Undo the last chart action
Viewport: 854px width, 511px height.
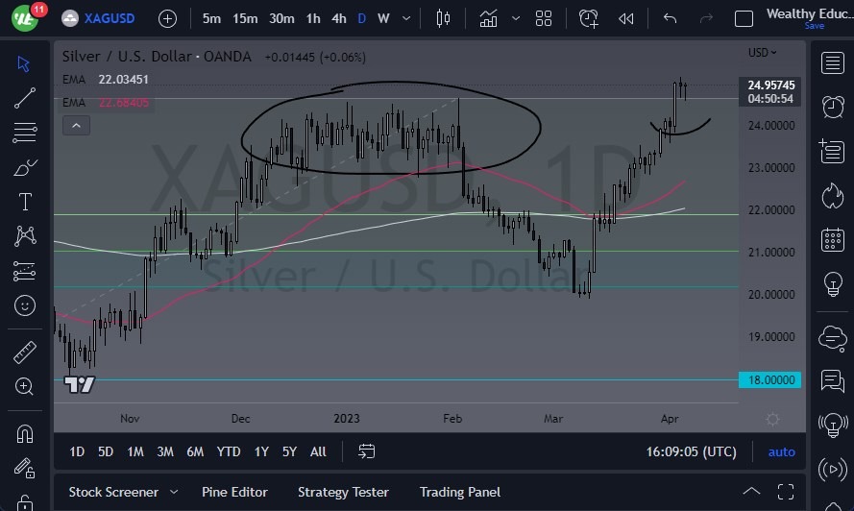point(670,18)
